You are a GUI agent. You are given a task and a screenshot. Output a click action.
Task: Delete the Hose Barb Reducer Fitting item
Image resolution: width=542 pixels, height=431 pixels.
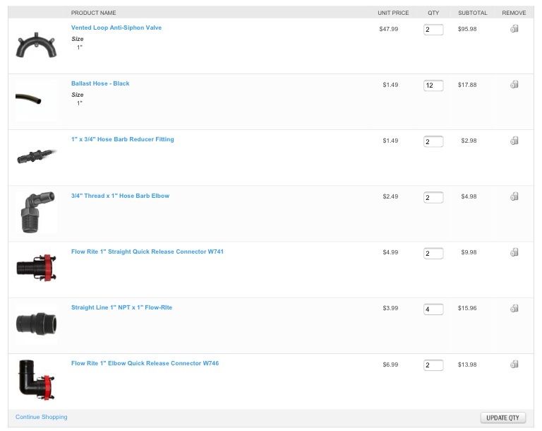coord(514,141)
